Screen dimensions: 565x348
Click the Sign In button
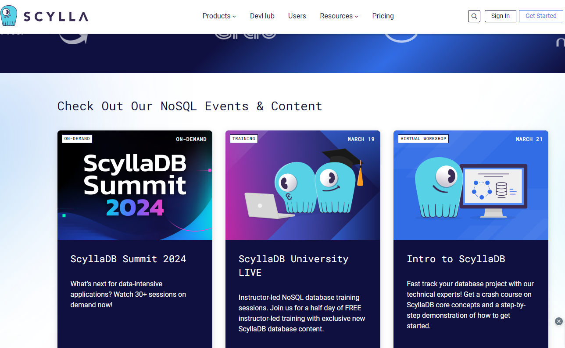501,16
